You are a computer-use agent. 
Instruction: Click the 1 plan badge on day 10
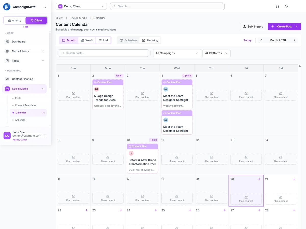tap(154, 140)
